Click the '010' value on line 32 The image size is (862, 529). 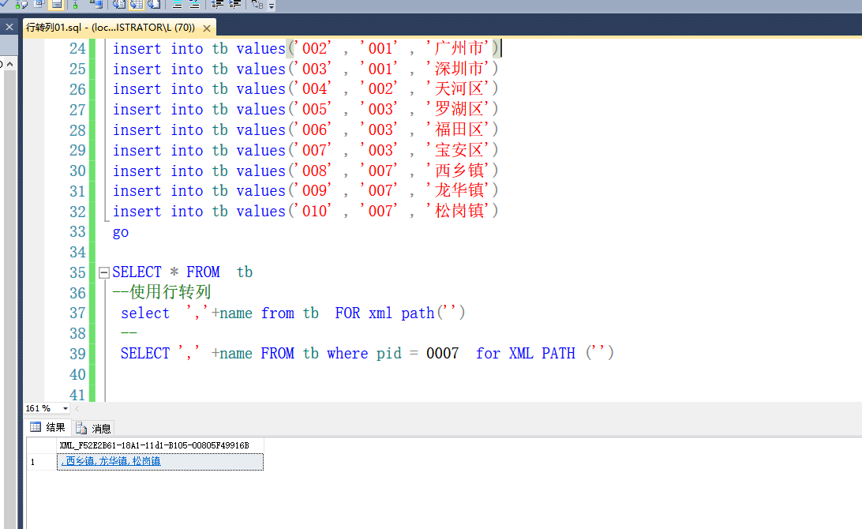tap(314, 211)
